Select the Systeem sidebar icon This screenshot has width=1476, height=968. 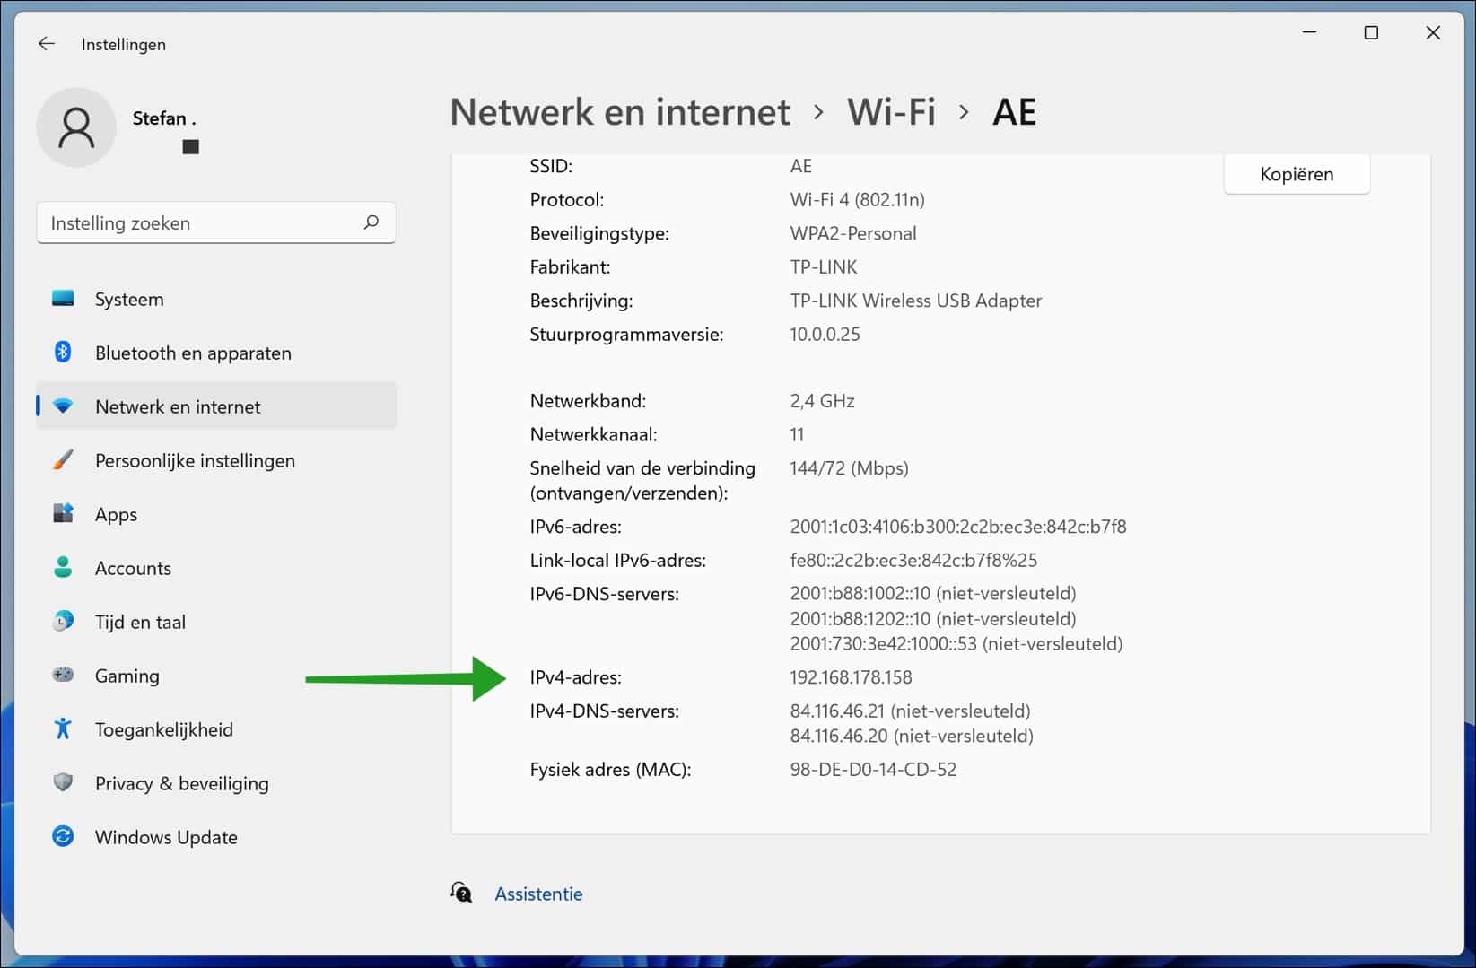[63, 299]
